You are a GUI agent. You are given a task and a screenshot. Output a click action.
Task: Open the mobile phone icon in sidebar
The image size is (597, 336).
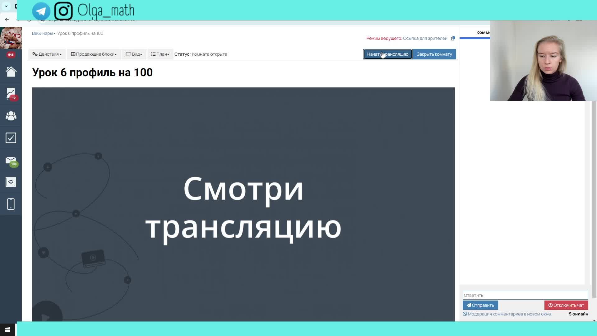(11, 204)
